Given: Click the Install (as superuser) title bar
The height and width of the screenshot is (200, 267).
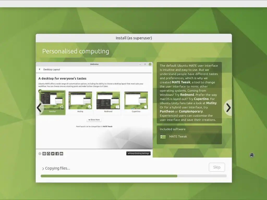Looking at the screenshot, I should (134, 38).
